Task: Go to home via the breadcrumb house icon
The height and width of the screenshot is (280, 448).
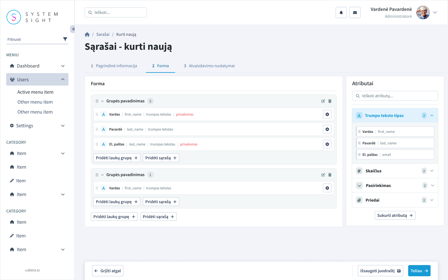Action: click(x=87, y=35)
